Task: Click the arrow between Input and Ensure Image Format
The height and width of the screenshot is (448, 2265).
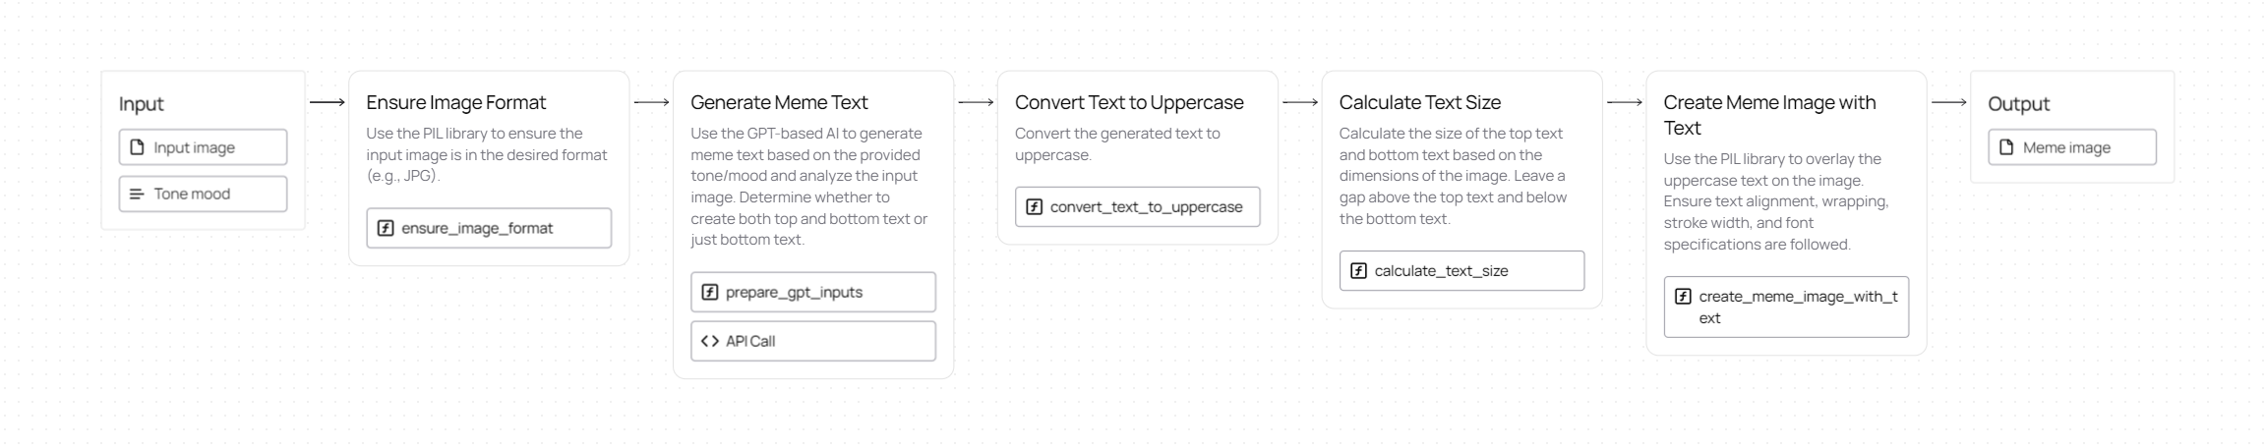Action: pyautogui.click(x=328, y=102)
